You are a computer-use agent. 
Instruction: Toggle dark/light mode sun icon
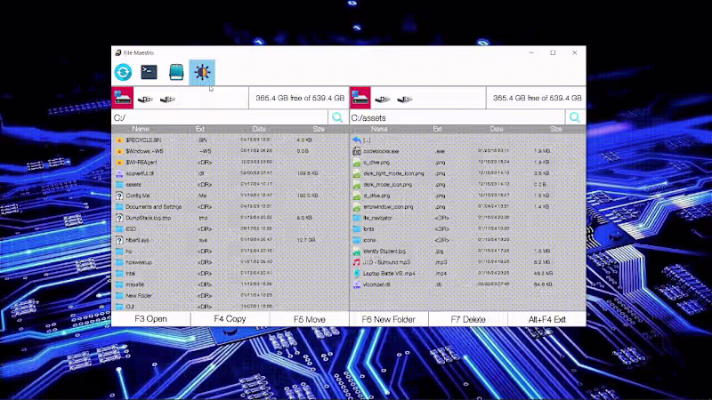[x=202, y=72]
